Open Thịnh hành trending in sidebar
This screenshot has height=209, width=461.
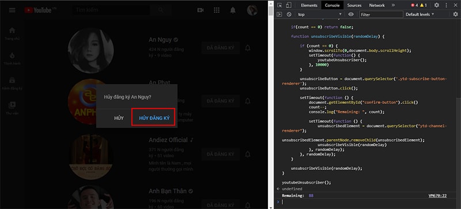(x=12, y=59)
